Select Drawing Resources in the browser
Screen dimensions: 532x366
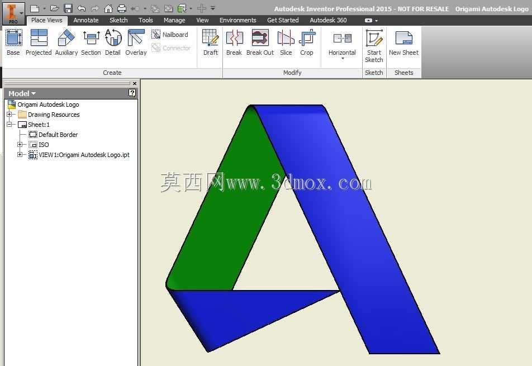pos(54,115)
